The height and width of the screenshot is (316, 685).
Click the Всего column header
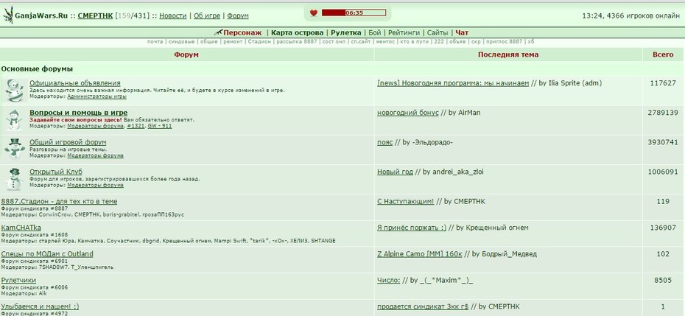[x=663, y=55]
